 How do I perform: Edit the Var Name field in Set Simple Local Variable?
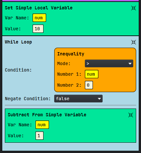[39, 18]
